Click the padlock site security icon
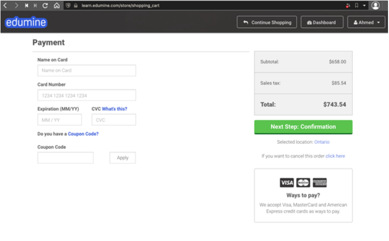This screenshot has width=389, height=241. point(76,5)
